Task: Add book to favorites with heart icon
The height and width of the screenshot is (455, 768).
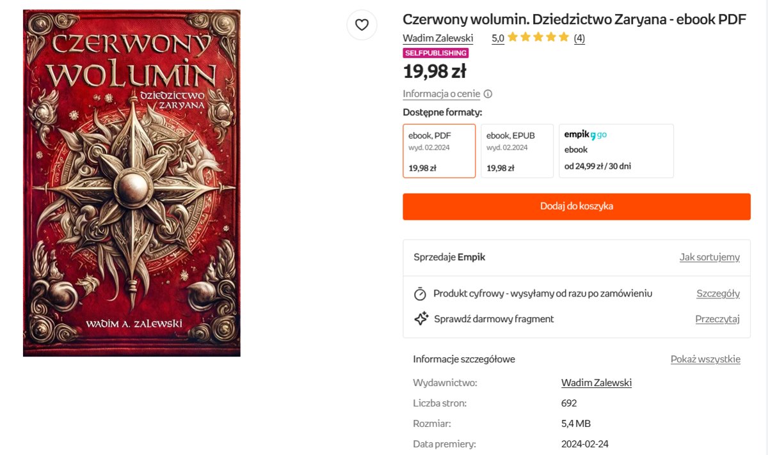Action: pos(362,25)
